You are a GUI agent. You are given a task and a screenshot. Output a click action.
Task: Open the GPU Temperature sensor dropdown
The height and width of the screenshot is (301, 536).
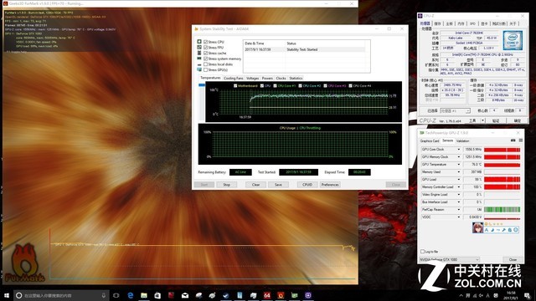click(458, 165)
